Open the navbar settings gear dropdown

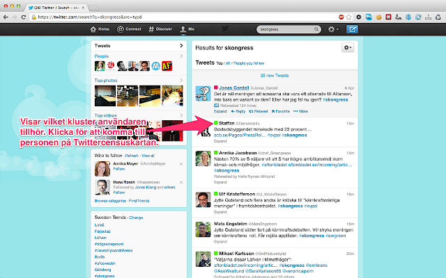coord(333,29)
